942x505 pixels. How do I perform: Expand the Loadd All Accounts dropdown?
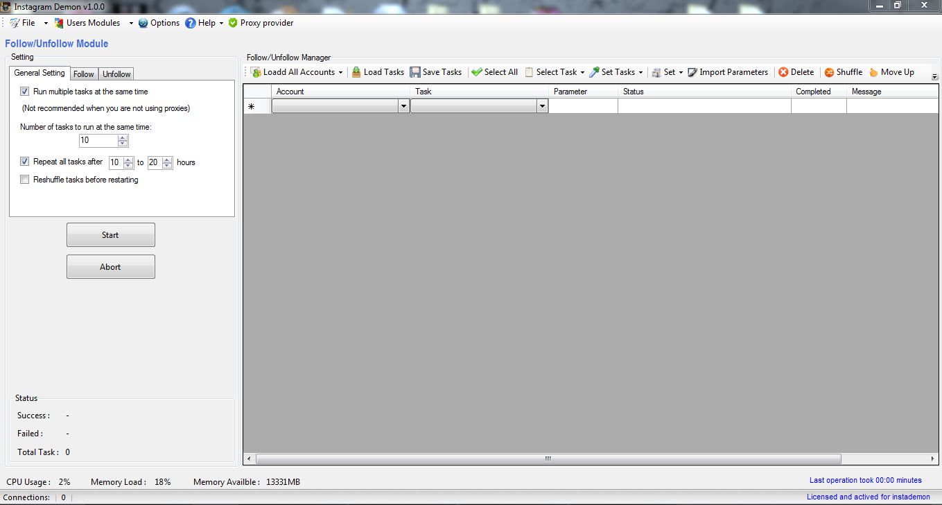coord(340,72)
